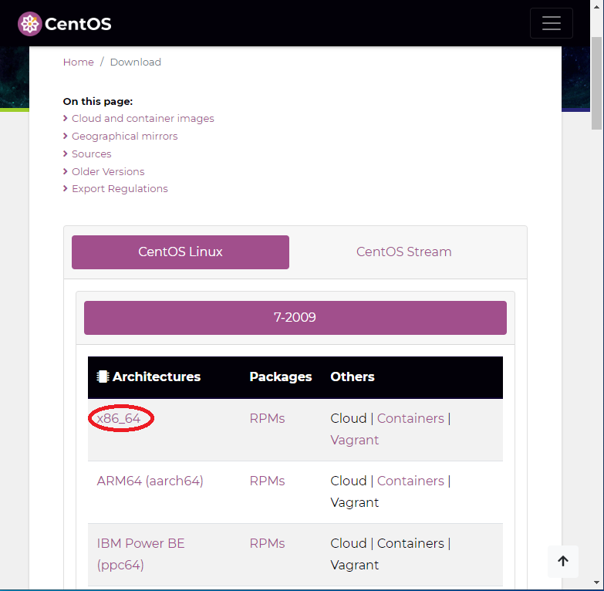Viewport: 604px width, 591px height.
Task: Click the Architectures chip icon
Action: click(x=103, y=377)
